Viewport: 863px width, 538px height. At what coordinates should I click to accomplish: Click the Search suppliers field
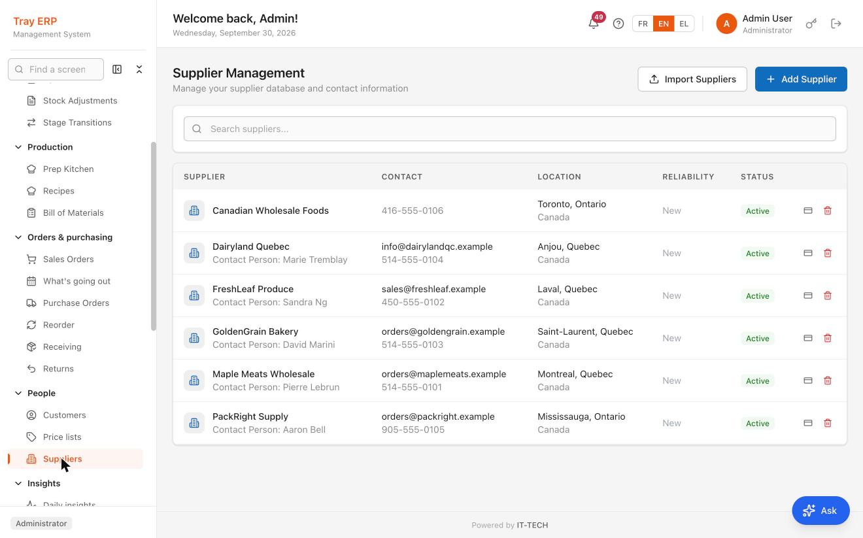click(x=510, y=129)
